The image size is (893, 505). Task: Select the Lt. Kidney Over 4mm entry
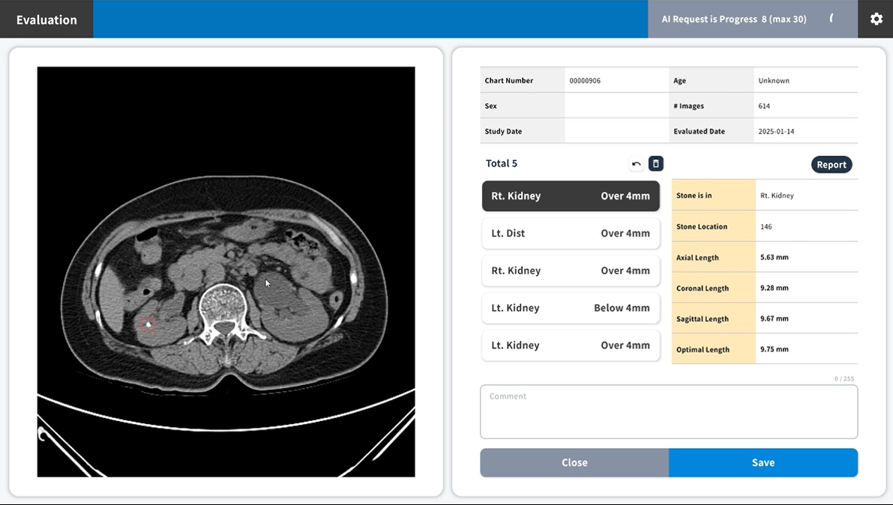pos(571,345)
